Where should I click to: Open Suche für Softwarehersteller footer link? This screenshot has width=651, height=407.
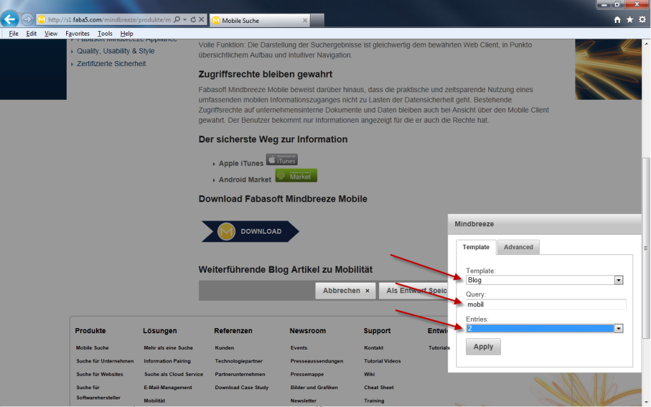pos(99,393)
